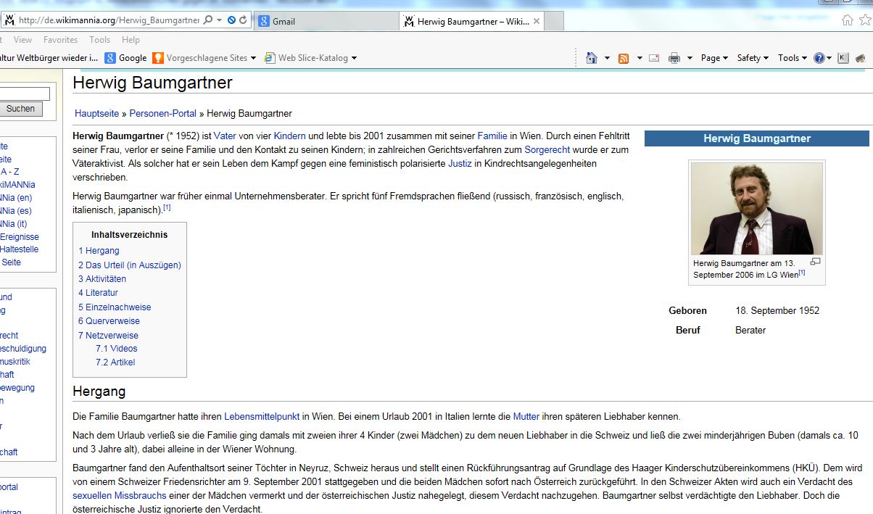Expand the Tools command bar dropdown
This screenshot has width=873, height=514.
point(792,58)
